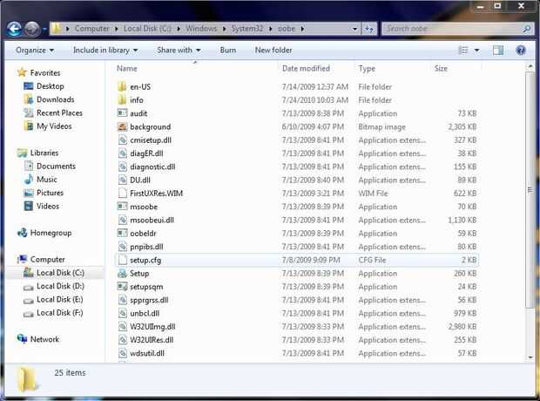Sort files by Size column header
Viewport: 540px width, 401px height.
click(441, 69)
